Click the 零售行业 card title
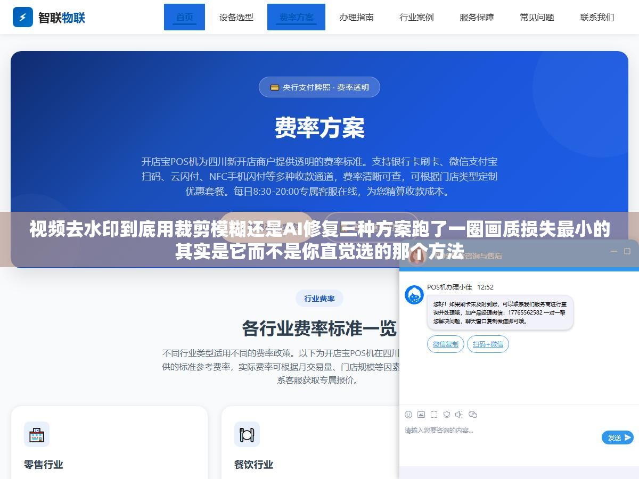The height and width of the screenshot is (479, 639). [x=44, y=465]
